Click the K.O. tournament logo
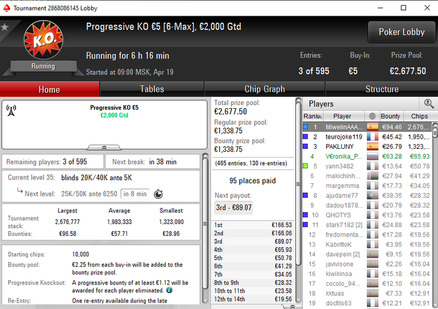 [43, 39]
